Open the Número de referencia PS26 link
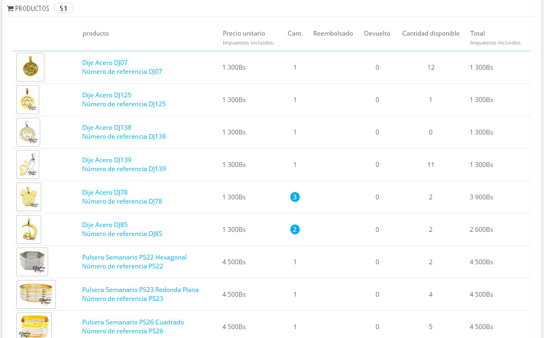Screen dimensions: 544x338 coord(122,331)
